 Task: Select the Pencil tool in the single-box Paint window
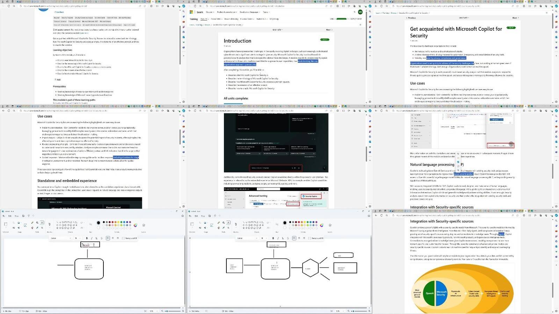[32, 222]
